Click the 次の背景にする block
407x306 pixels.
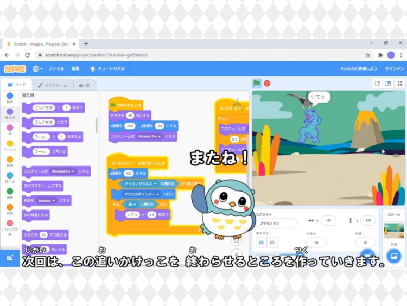(x=36, y=215)
